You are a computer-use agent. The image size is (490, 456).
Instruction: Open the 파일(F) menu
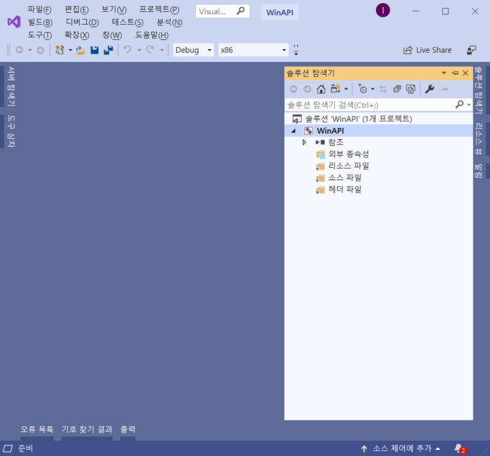(x=39, y=10)
